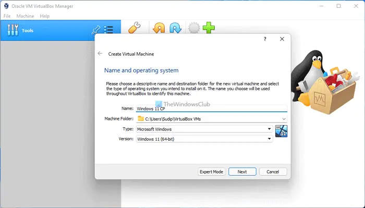
Task: Click the Export appliance blue arrow icon
Action: click(175, 28)
